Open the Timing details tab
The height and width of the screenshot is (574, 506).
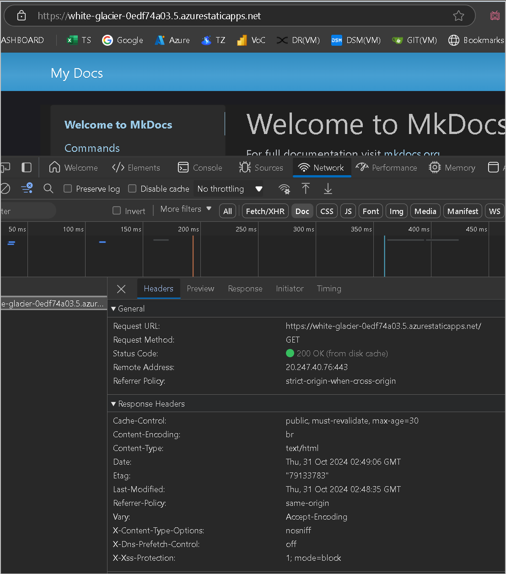pyautogui.click(x=329, y=289)
